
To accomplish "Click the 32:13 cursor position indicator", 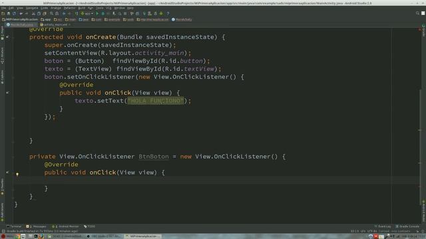I will tap(354, 231).
